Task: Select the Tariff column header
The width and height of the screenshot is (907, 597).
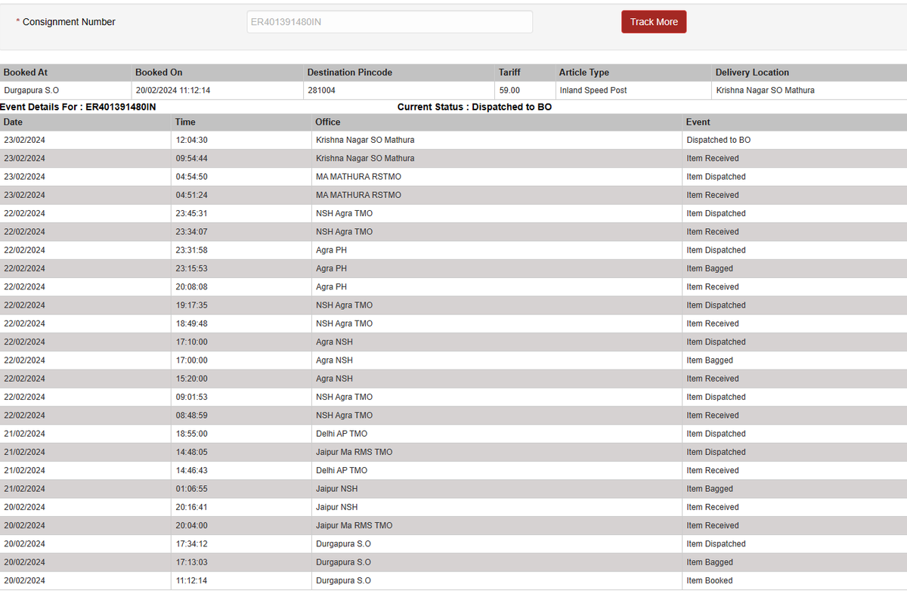Action: coord(509,73)
